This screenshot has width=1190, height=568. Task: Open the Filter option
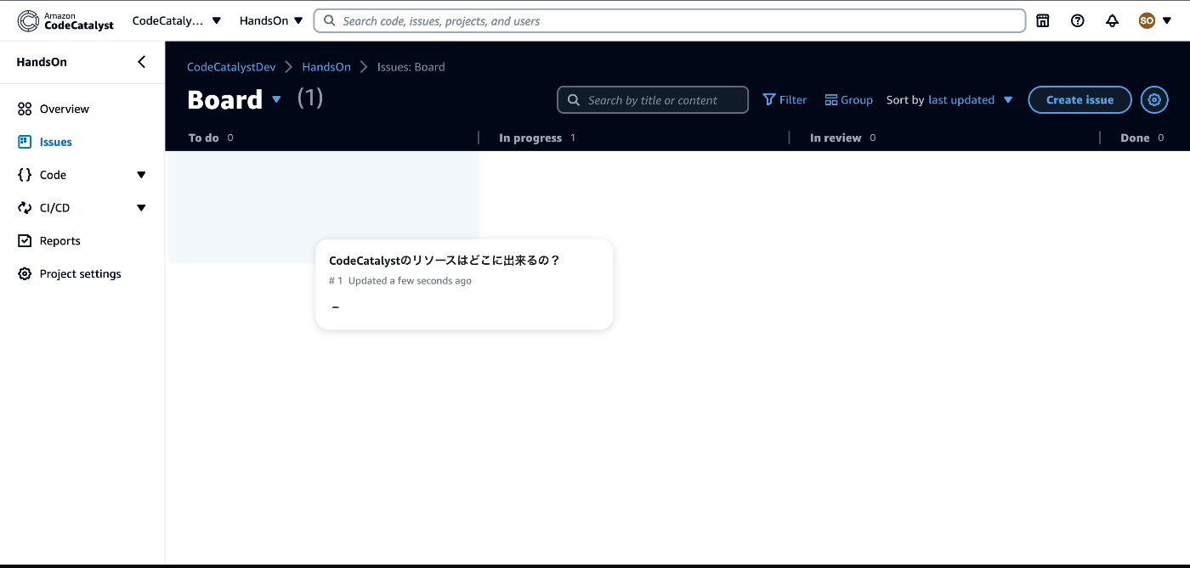coord(785,100)
